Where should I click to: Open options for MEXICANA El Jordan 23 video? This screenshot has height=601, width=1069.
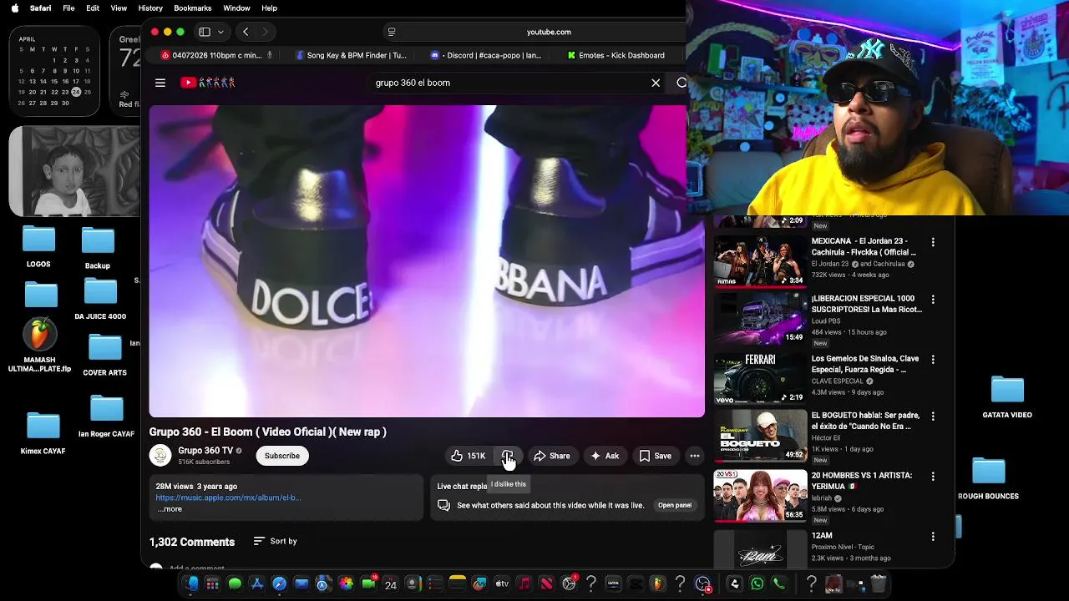click(933, 242)
